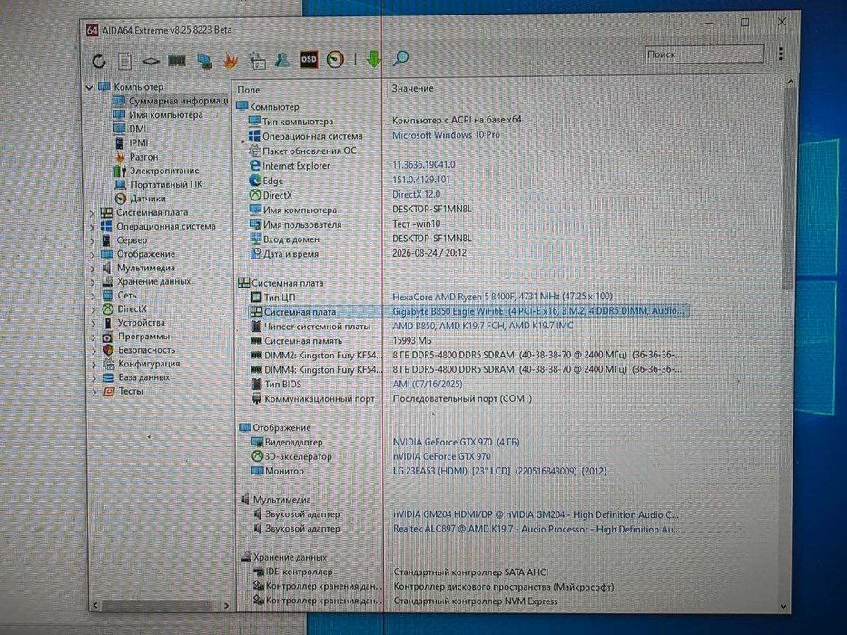Open the AMD B850 chipset value link
This screenshot has width=847, height=635.
pyautogui.click(x=483, y=326)
